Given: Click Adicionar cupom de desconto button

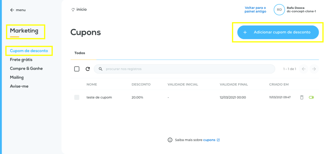Looking at the screenshot, I should tap(278, 32).
